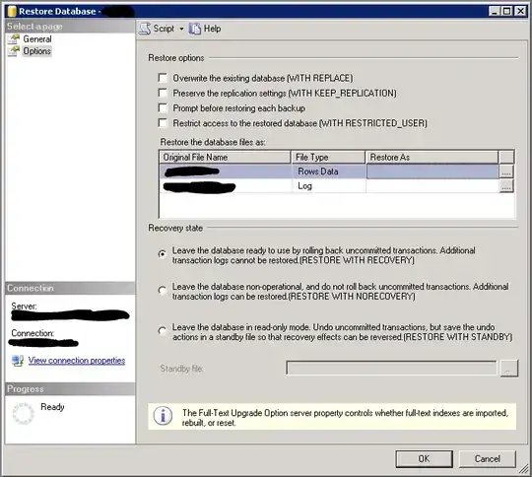Click the Cancel button
Viewport: 532px width, 477px height.
(x=488, y=459)
